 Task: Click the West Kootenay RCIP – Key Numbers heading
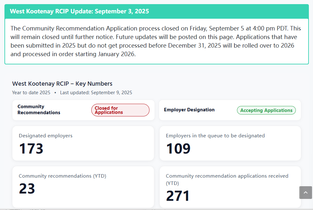pos(62,84)
